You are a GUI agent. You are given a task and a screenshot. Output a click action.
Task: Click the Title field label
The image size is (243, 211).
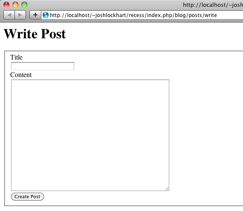click(16, 57)
